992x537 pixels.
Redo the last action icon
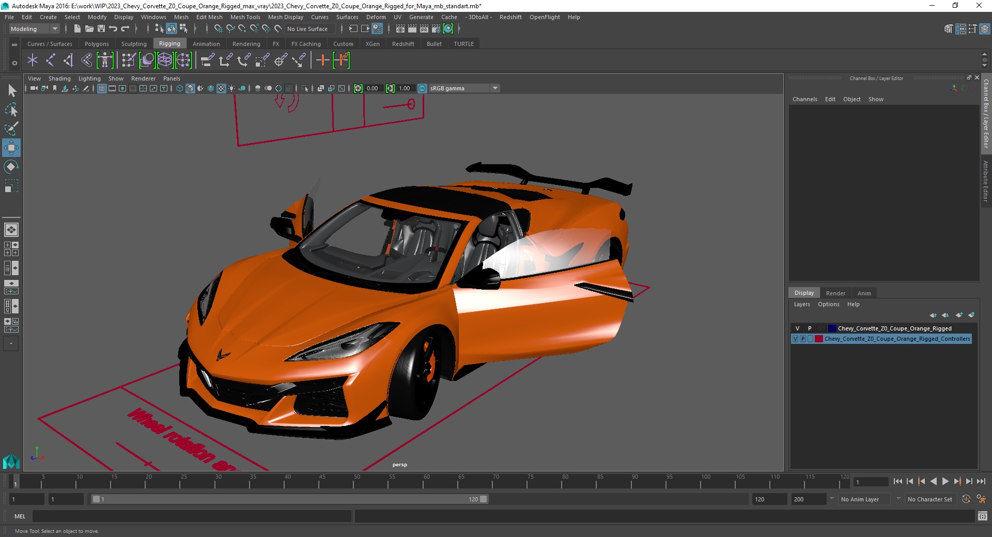coord(125,29)
